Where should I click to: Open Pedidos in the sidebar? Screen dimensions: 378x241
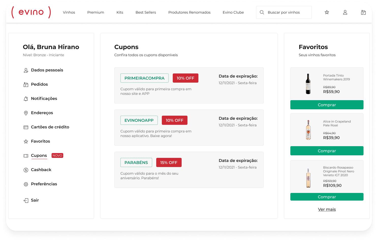pos(39,84)
